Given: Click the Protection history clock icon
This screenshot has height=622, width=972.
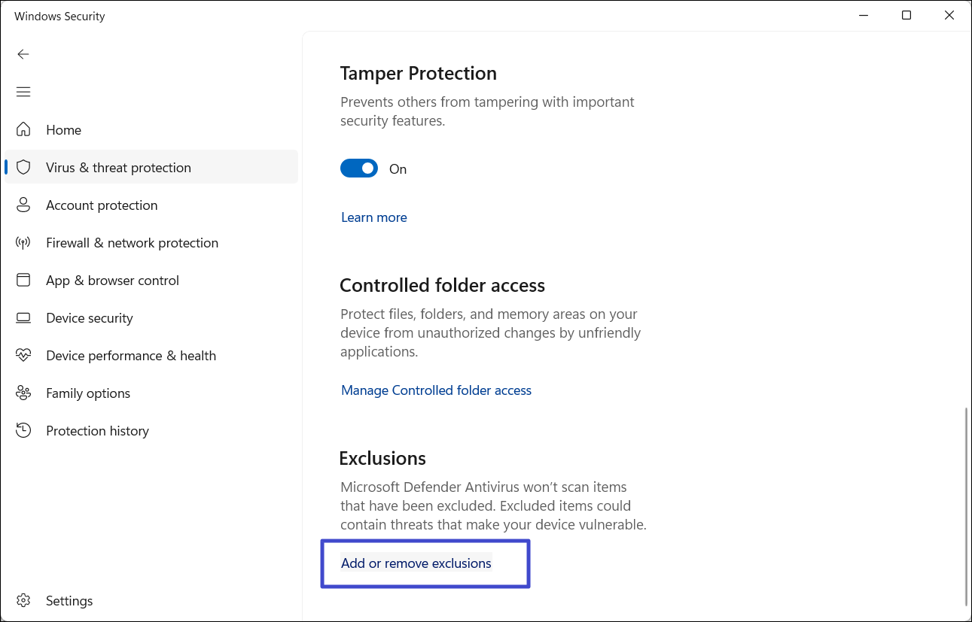Looking at the screenshot, I should pos(23,430).
